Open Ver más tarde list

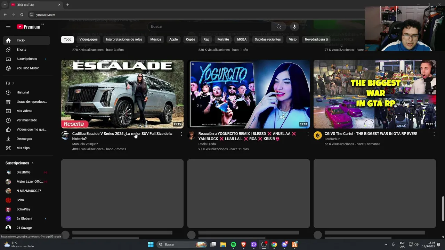26,120
